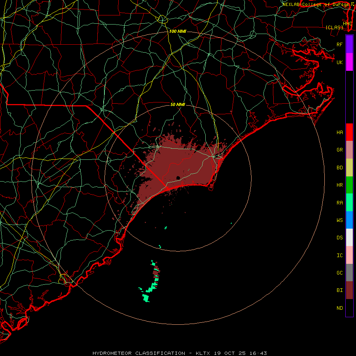Click the HR legend label
The image size is (356, 356).
pyautogui.click(x=339, y=185)
